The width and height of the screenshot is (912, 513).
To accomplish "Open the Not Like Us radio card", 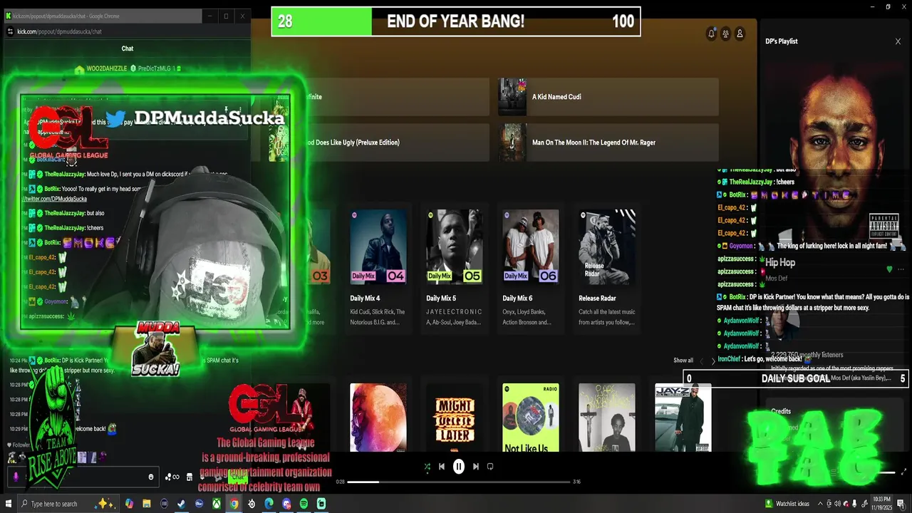I will (x=531, y=418).
